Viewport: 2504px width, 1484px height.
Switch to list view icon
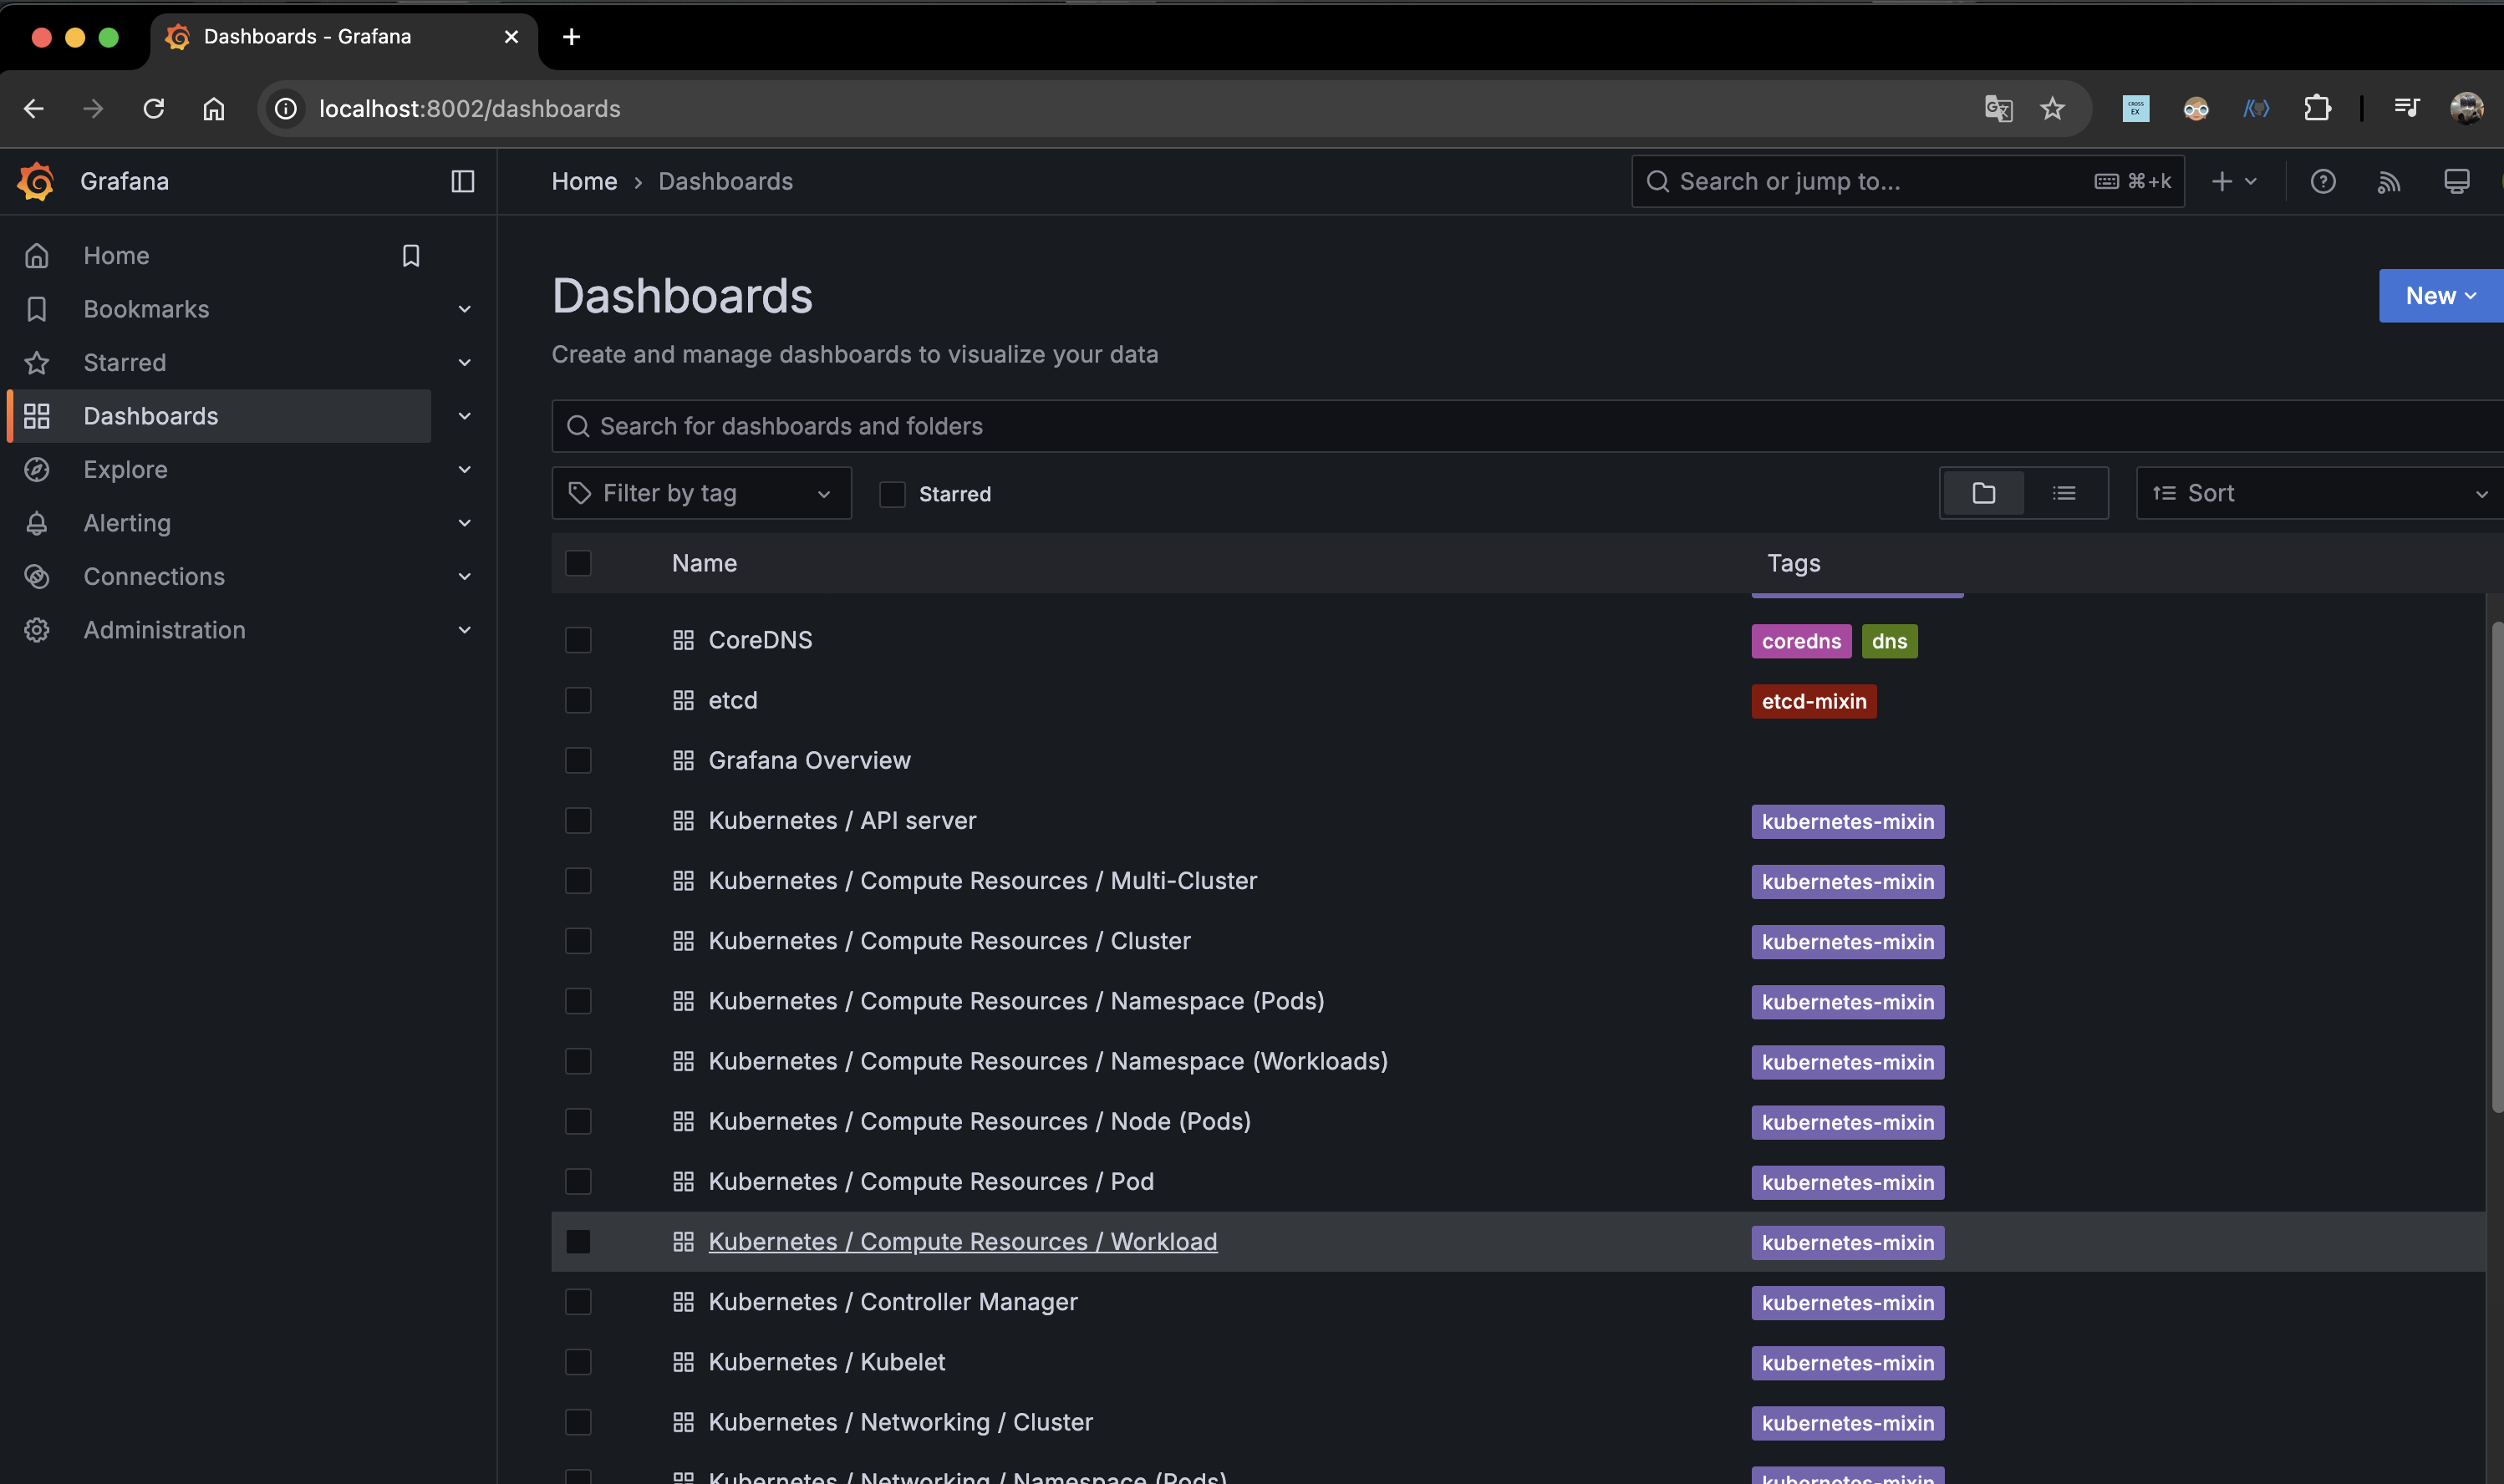point(2064,493)
